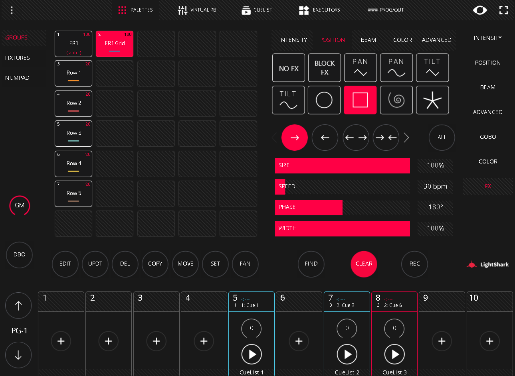Play CueList 1 on executor 5
Image resolution: width=515 pixels, height=376 pixels.
(252, 354)
